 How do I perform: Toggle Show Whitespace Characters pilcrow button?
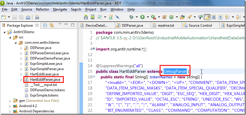220,17
